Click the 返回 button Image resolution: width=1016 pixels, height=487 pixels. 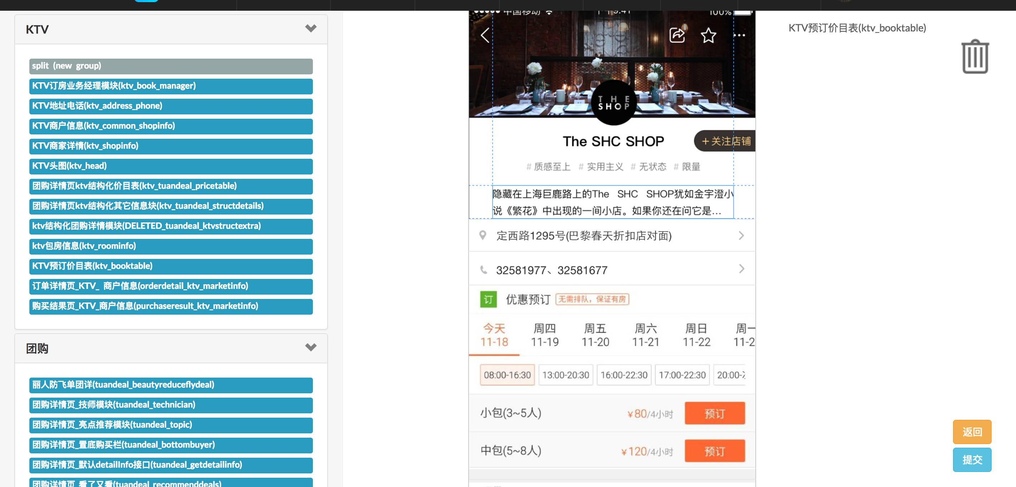coord(972,432)
